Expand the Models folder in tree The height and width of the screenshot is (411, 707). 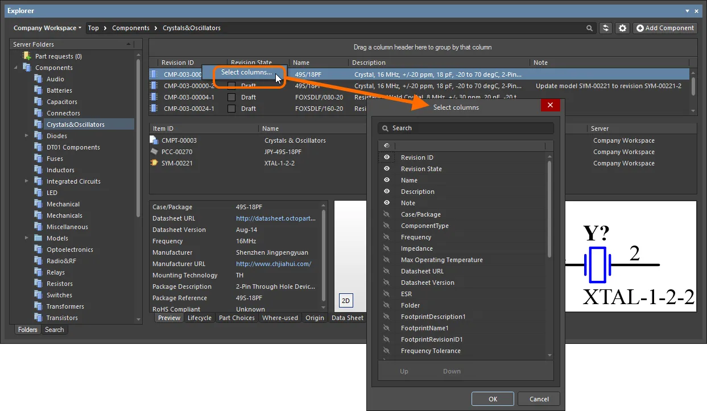coord(26,238)
